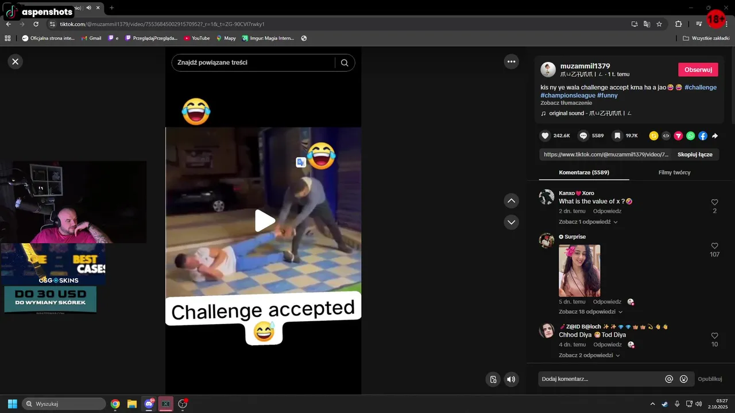The image size is (735, 413).
Task: Click the embed code icon
Action: pos(666,136)
